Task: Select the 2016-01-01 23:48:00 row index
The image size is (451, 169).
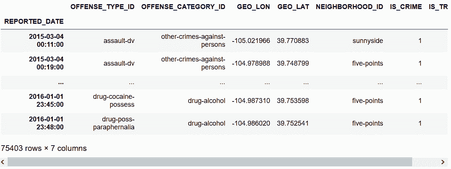Action: pos(46,123)
